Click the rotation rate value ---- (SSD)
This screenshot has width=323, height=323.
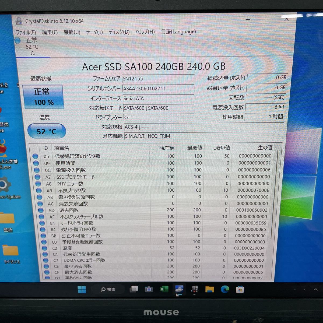266,97
